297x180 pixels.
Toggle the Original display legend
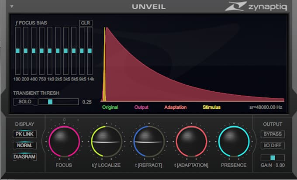tap(110, 107)
